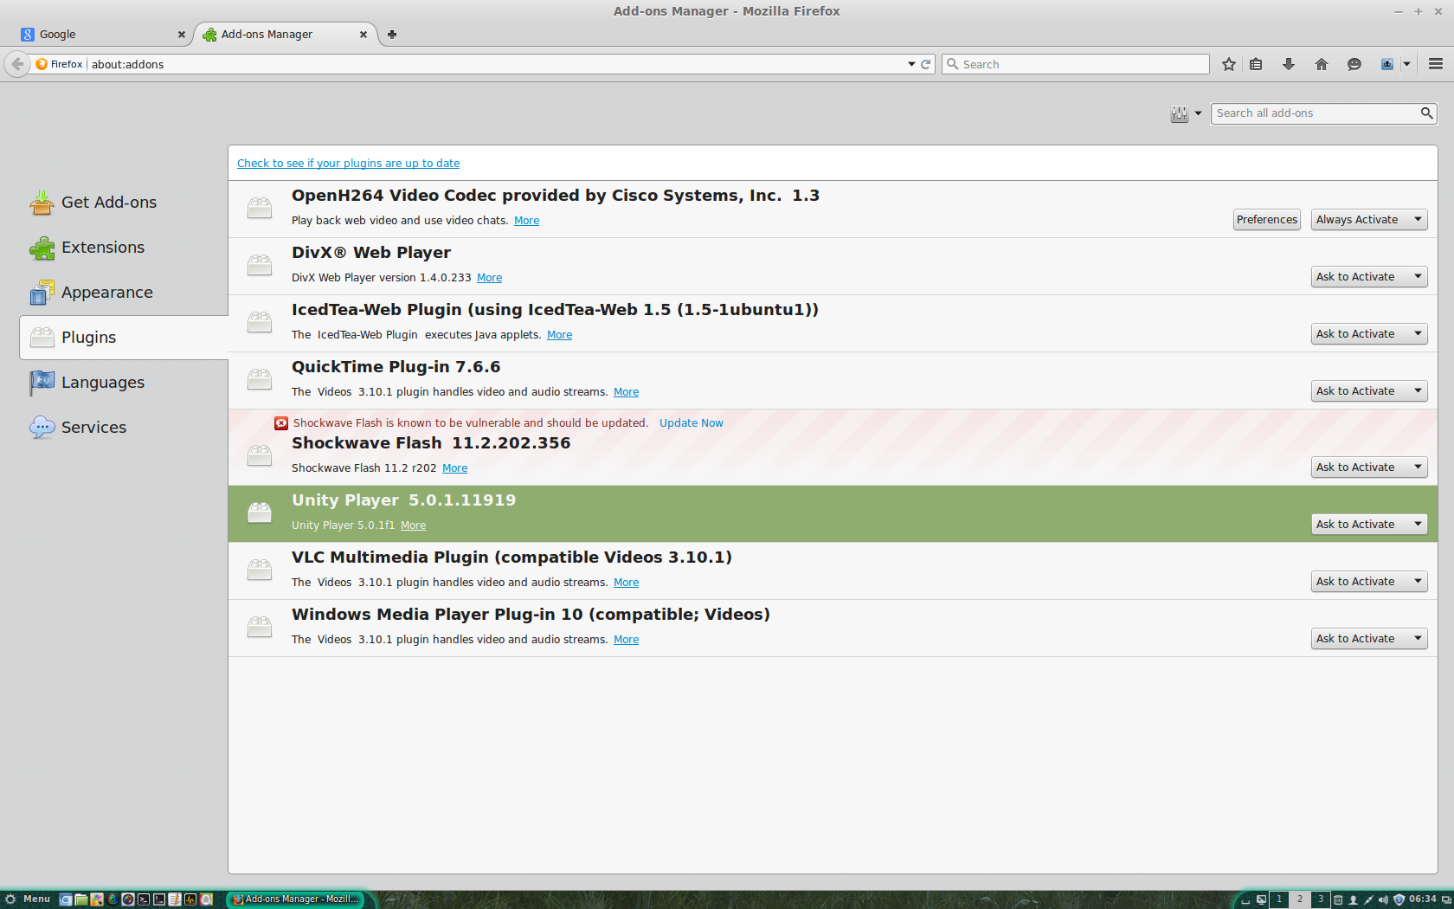
Task: Click More link for Unity Player
Action: tap(413, 525)
